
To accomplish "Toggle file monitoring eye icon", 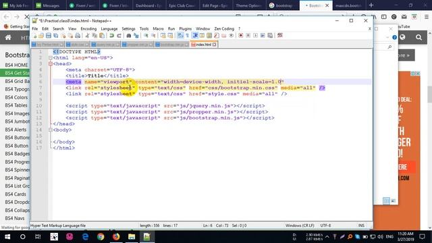I will click(231, 35).
